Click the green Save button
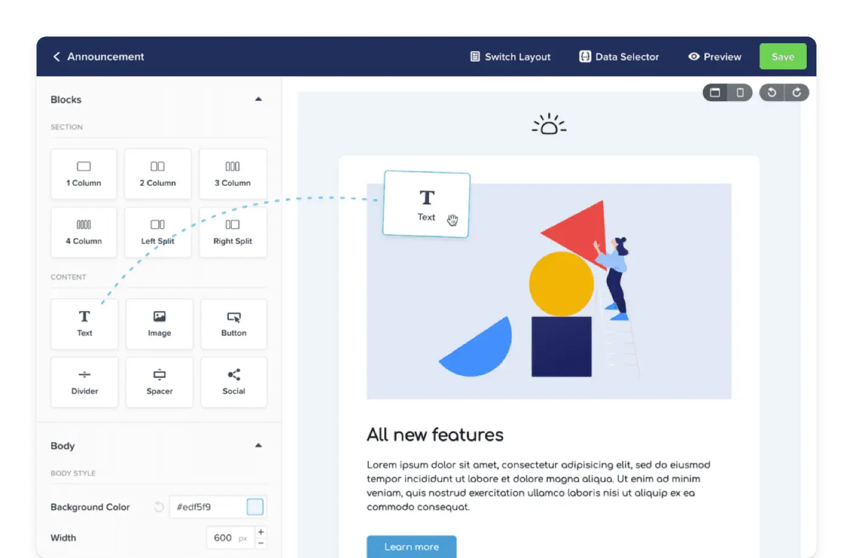The image size is (853, 558). click(x=782, y=57)
